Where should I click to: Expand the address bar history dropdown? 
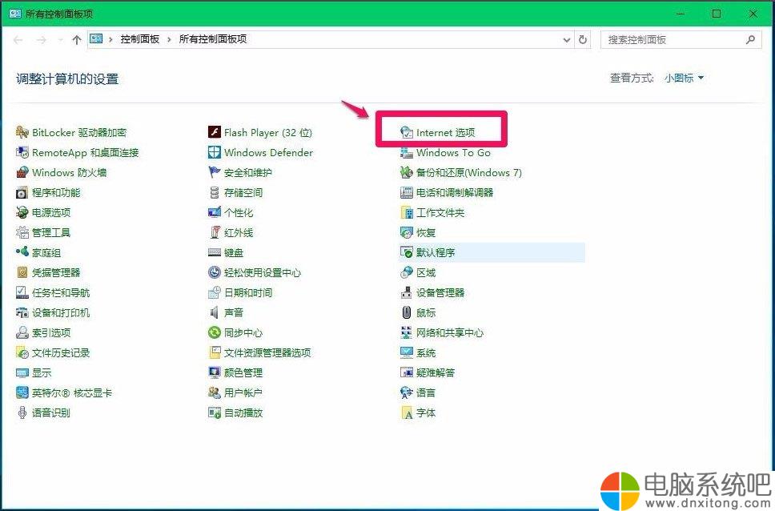566,39
